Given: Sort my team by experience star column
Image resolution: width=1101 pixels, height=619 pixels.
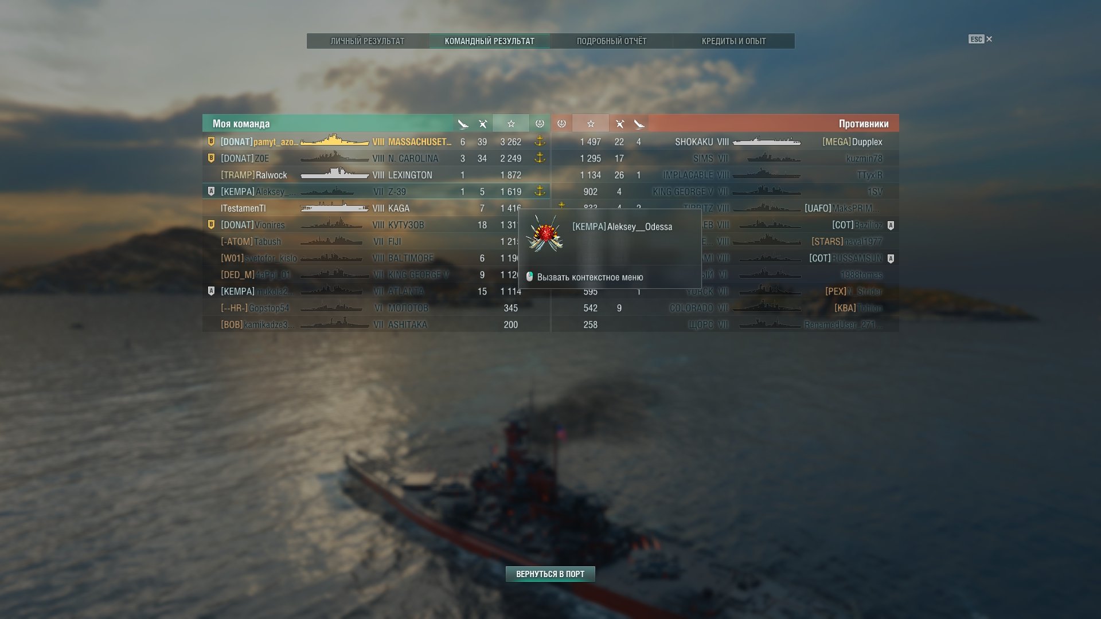Looking at the screenshot, I should click(x=511, y=124).
